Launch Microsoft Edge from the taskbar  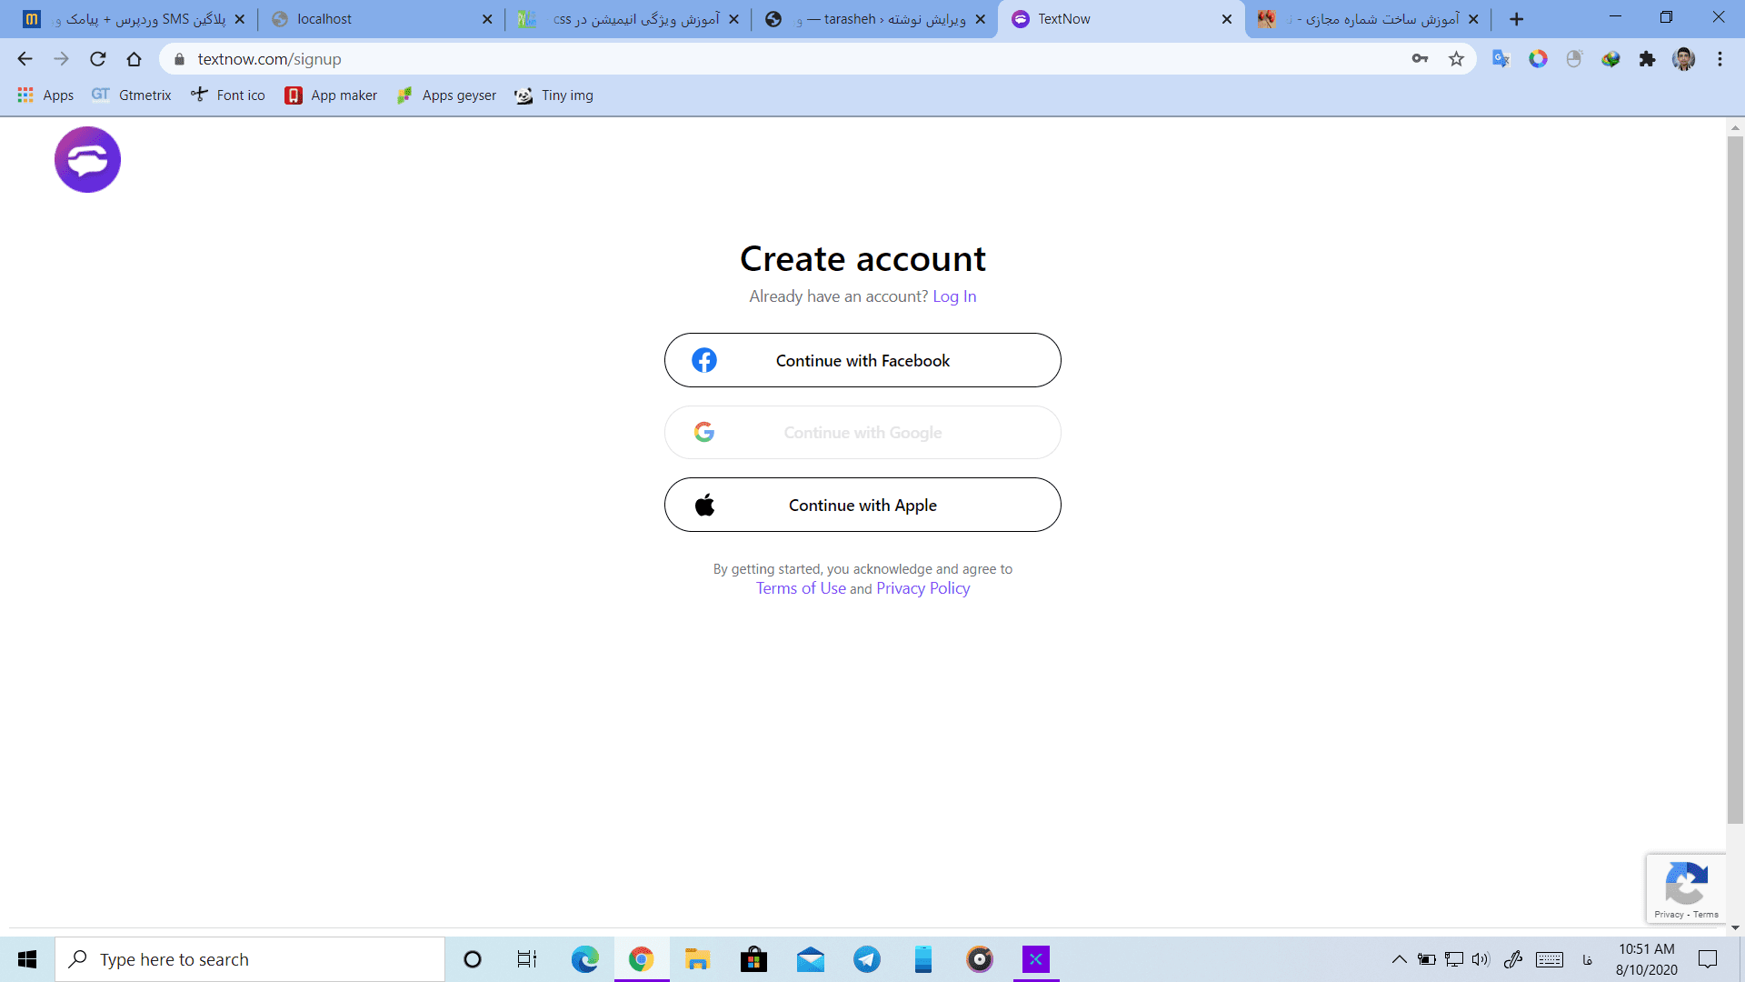tap(585, 959)
